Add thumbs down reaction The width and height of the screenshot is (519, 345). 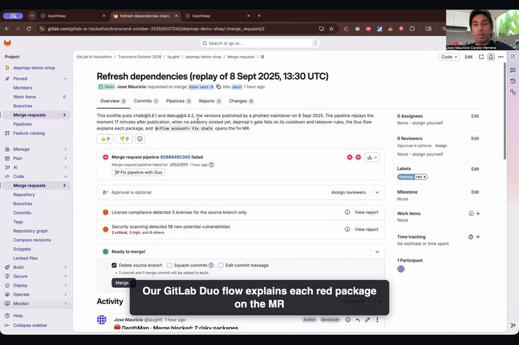tap(124, 139)
